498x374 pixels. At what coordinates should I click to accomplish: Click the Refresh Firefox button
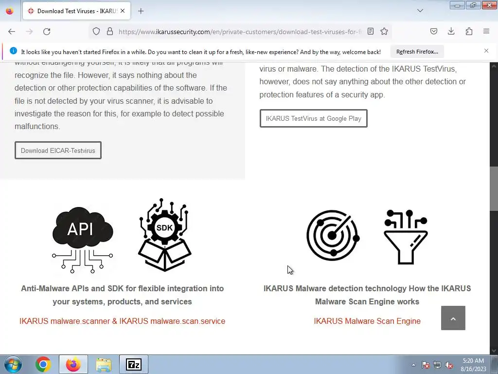(x=417, y=52)
